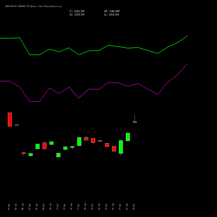Select the 01 Apr date label
The image size is (217, 217).
point(9,207)
